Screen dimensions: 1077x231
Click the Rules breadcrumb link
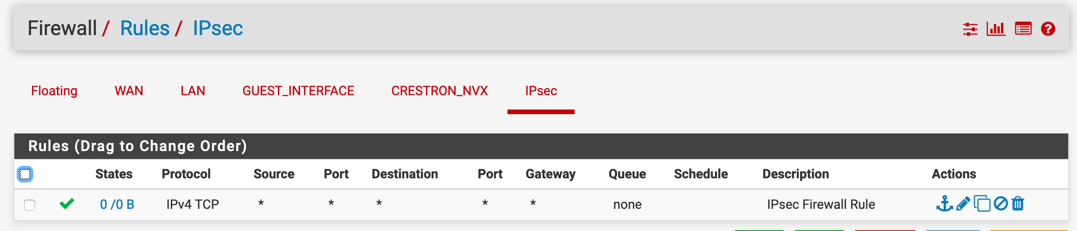(x=145, y=28)
